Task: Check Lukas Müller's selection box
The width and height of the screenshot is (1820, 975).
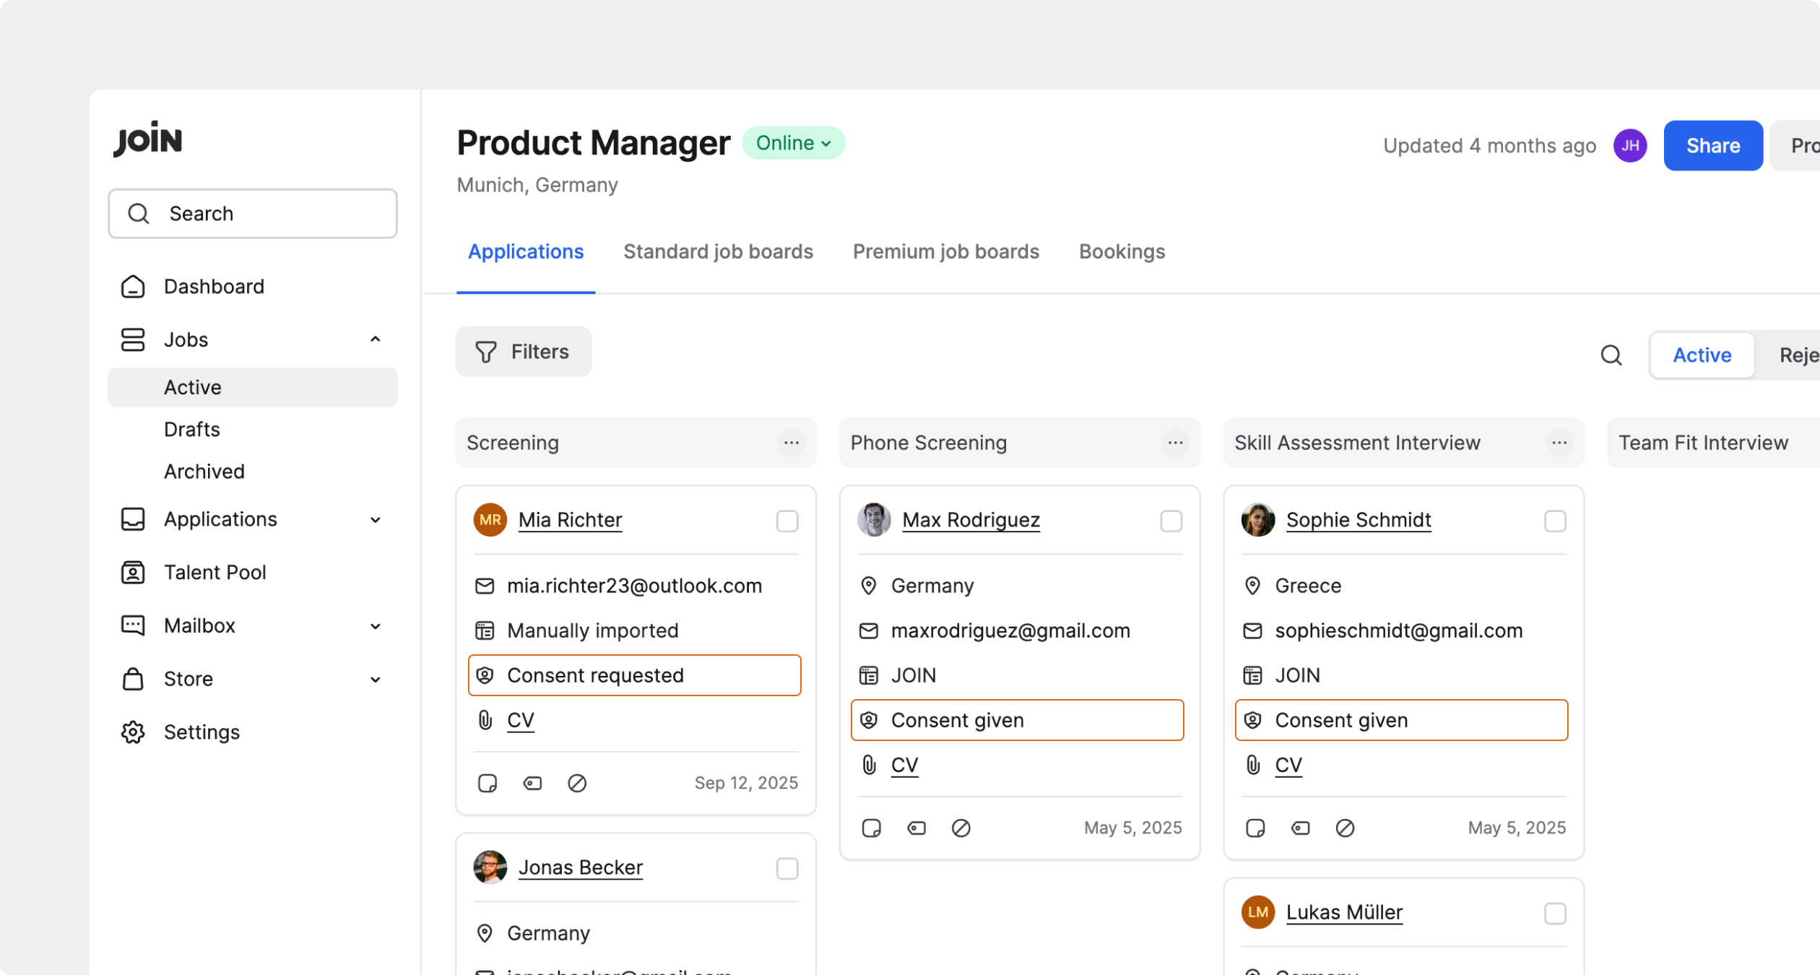Action: click(1555, 913)
